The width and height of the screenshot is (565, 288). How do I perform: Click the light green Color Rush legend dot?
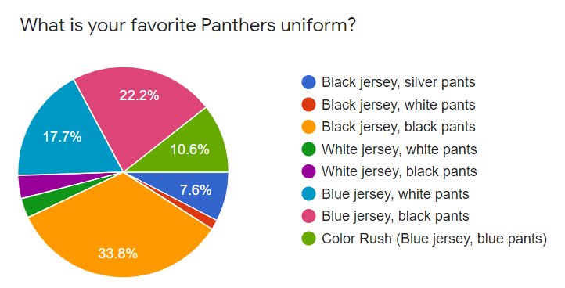pos(308,238)
